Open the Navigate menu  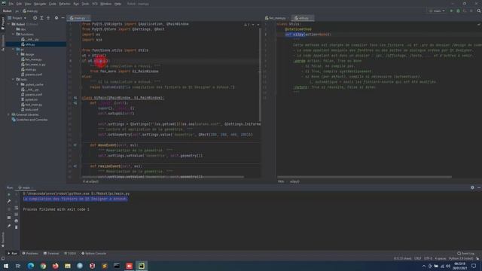(x=40, y=4)
